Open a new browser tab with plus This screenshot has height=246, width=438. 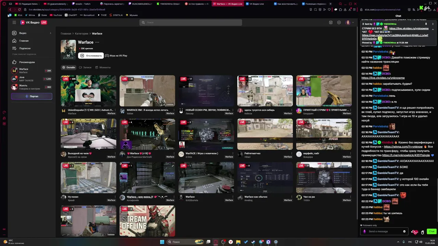click(x=330, y=4)
